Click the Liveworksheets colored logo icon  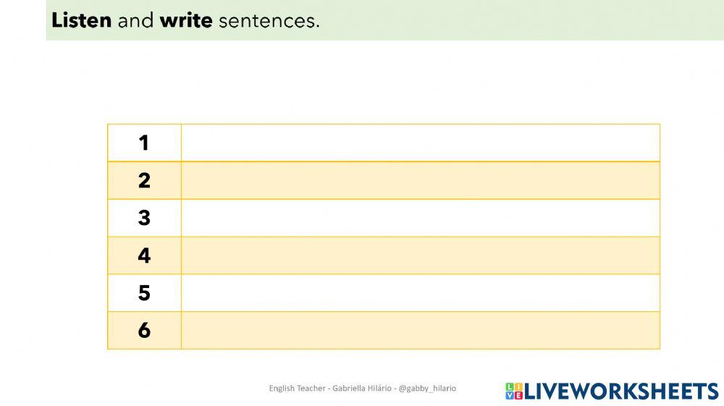513,391
